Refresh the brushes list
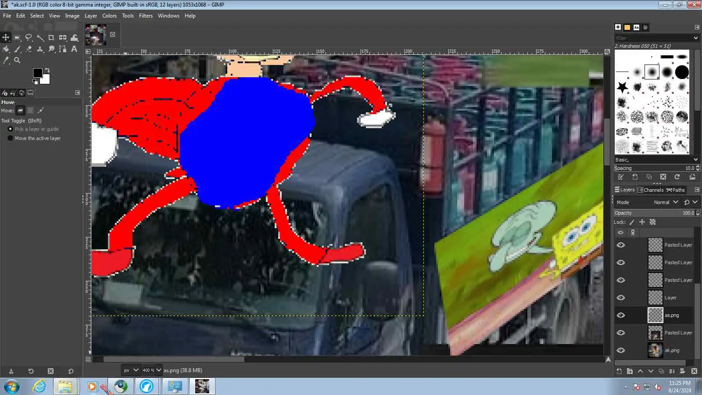The image size is (702, 395). (677, 177)
